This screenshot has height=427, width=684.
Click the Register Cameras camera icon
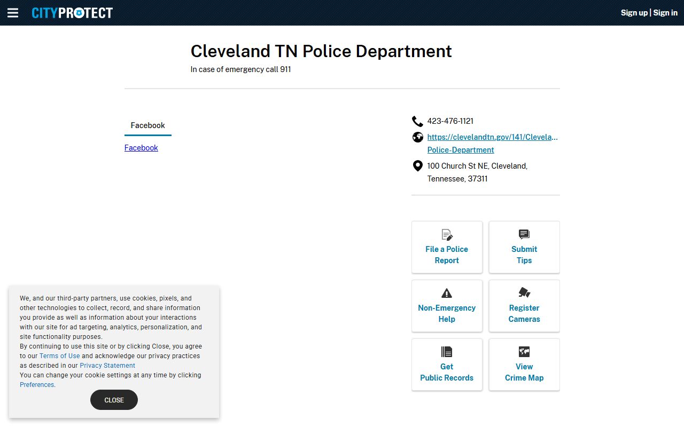coord(524,292)
